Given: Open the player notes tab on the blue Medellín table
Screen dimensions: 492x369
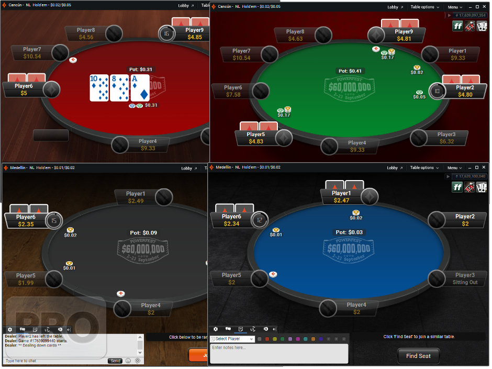Looking at the screenshot, I should tap(241, 329).
